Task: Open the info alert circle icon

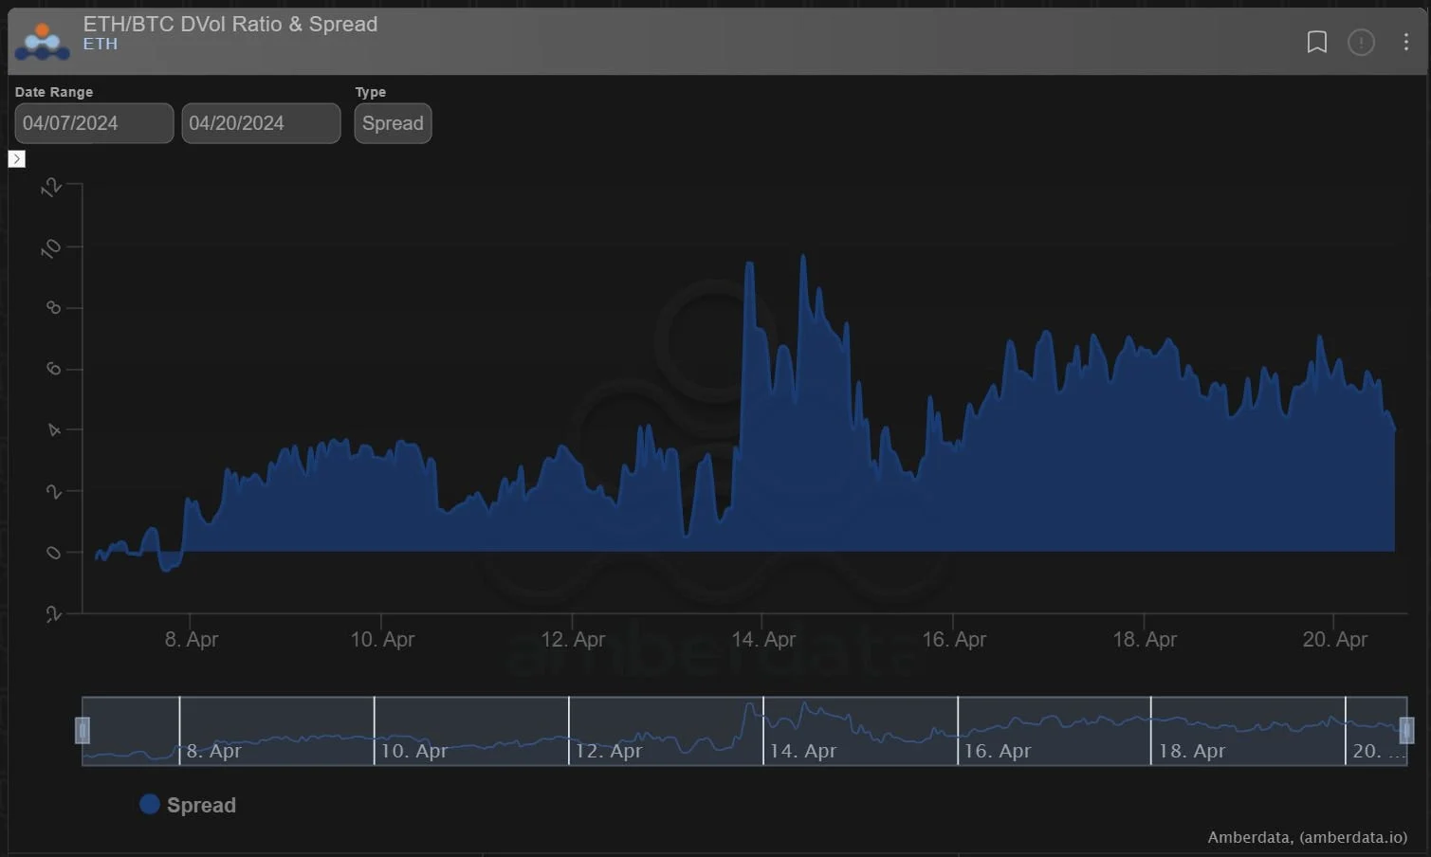Action: point(1361,42)
